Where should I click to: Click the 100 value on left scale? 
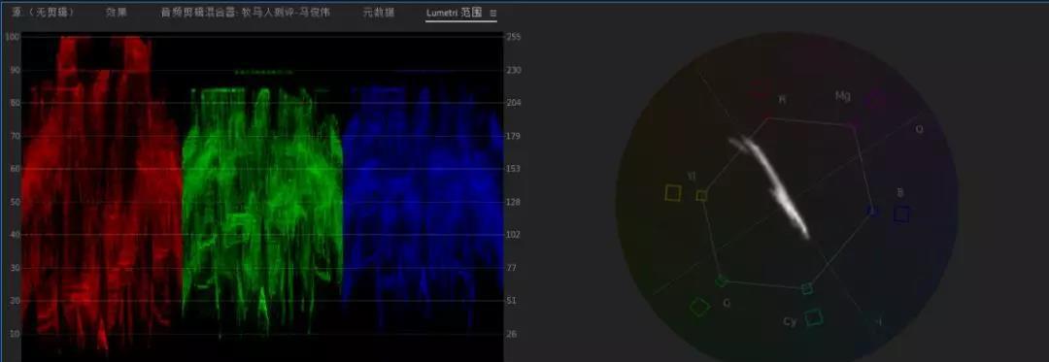click(x=12, y=37)
